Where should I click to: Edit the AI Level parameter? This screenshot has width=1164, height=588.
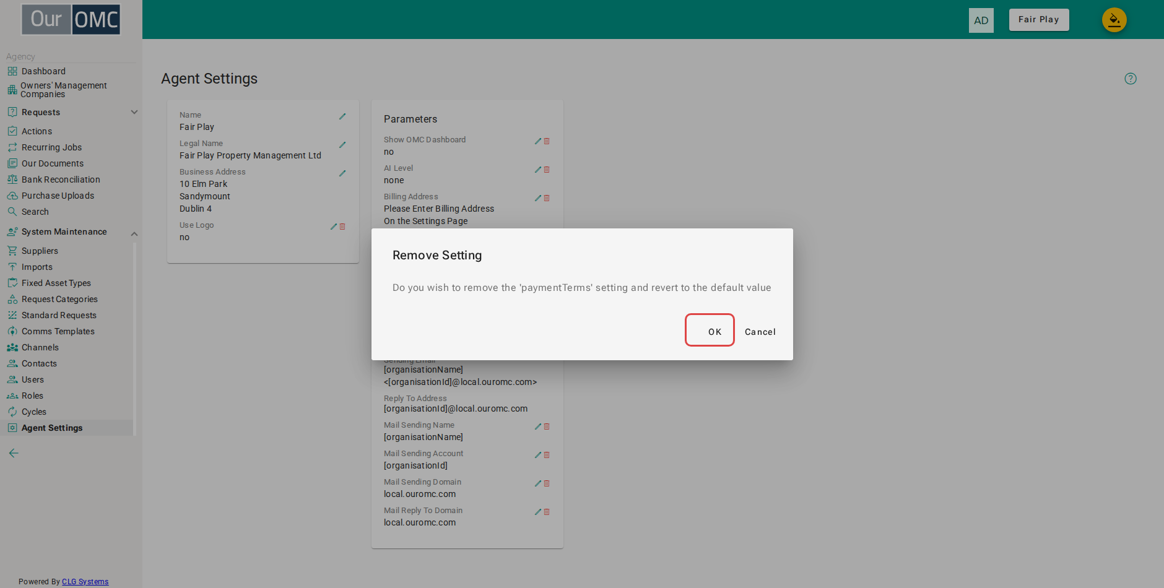point(538,170)
